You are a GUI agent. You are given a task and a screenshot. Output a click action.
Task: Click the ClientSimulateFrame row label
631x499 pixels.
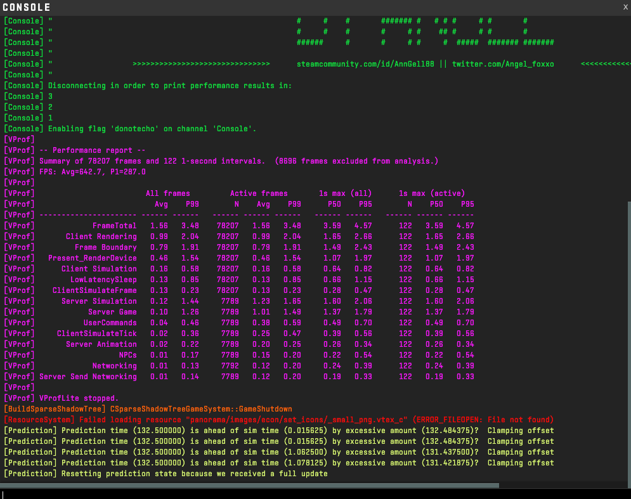coord(94,290)
